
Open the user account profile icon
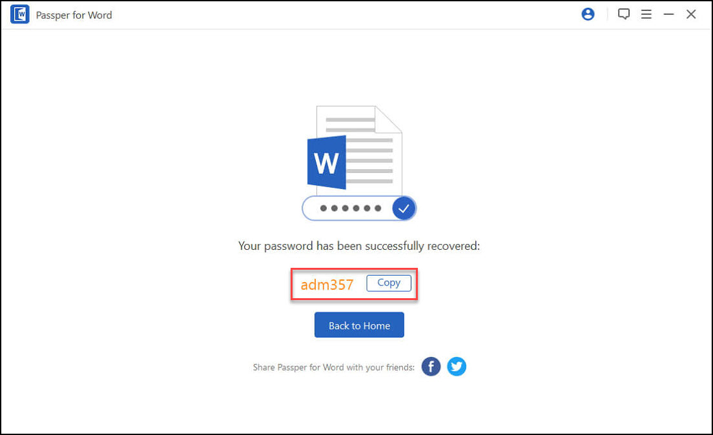point(588,14)
